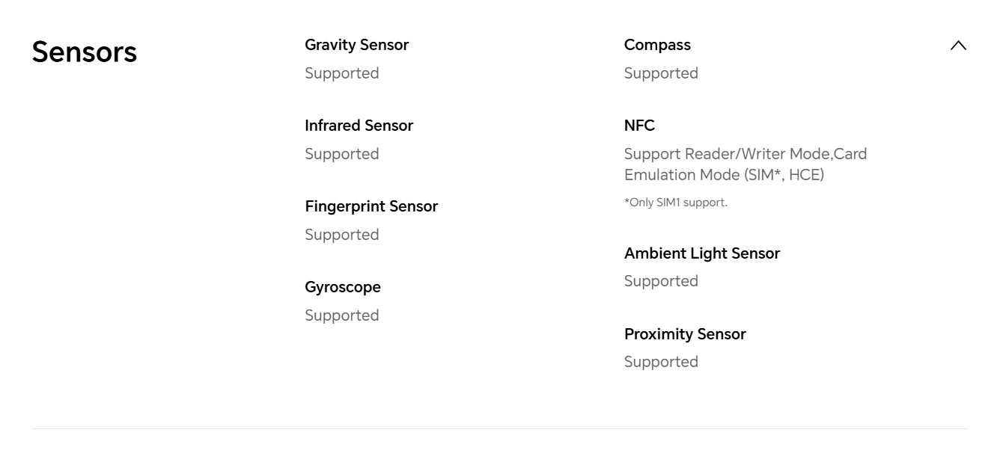Click the NFC label

639,126
